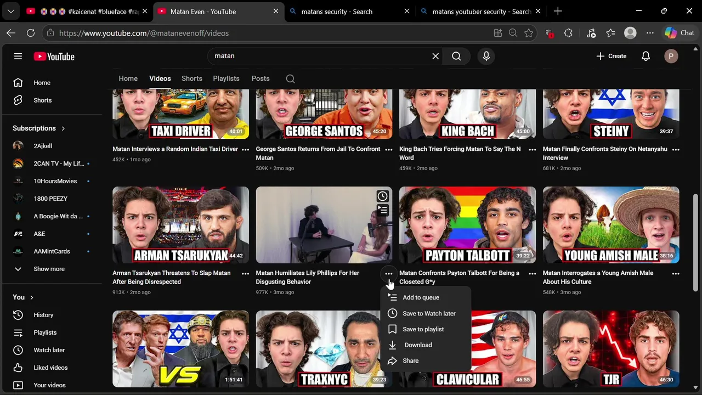Open the 2Ajkell subscription

[54, 146]
